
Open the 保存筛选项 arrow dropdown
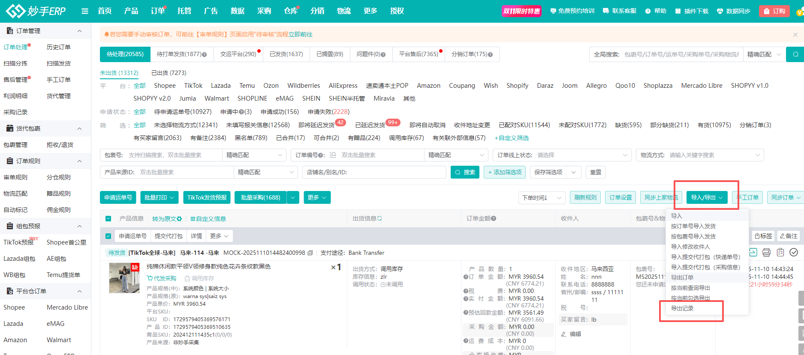574,172
